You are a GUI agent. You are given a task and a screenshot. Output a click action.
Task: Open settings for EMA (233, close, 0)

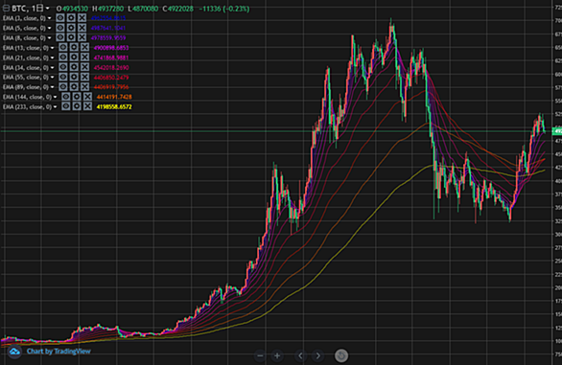point(77,106)
